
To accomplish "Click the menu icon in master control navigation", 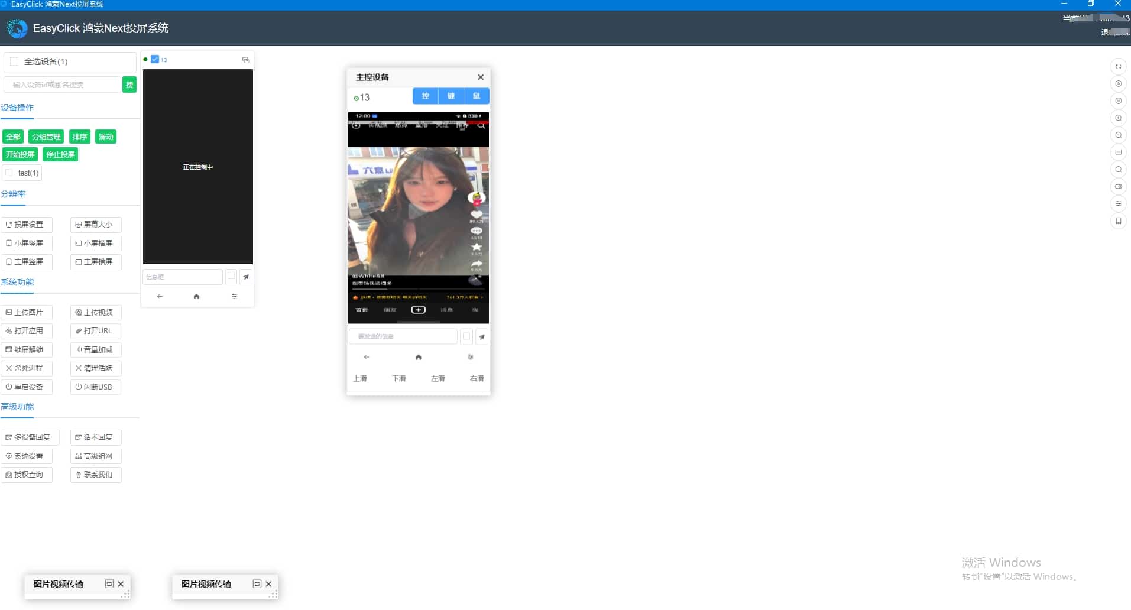I will pyautogui.click(x=471, y=357).
